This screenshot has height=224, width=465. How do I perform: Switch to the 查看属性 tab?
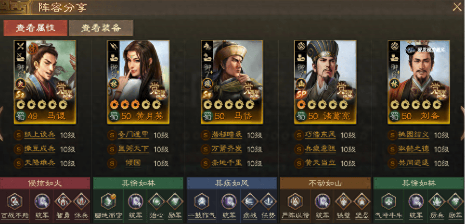coord(35,28)
